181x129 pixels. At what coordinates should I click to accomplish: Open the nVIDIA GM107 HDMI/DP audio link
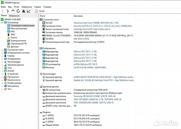click(104, 77)
